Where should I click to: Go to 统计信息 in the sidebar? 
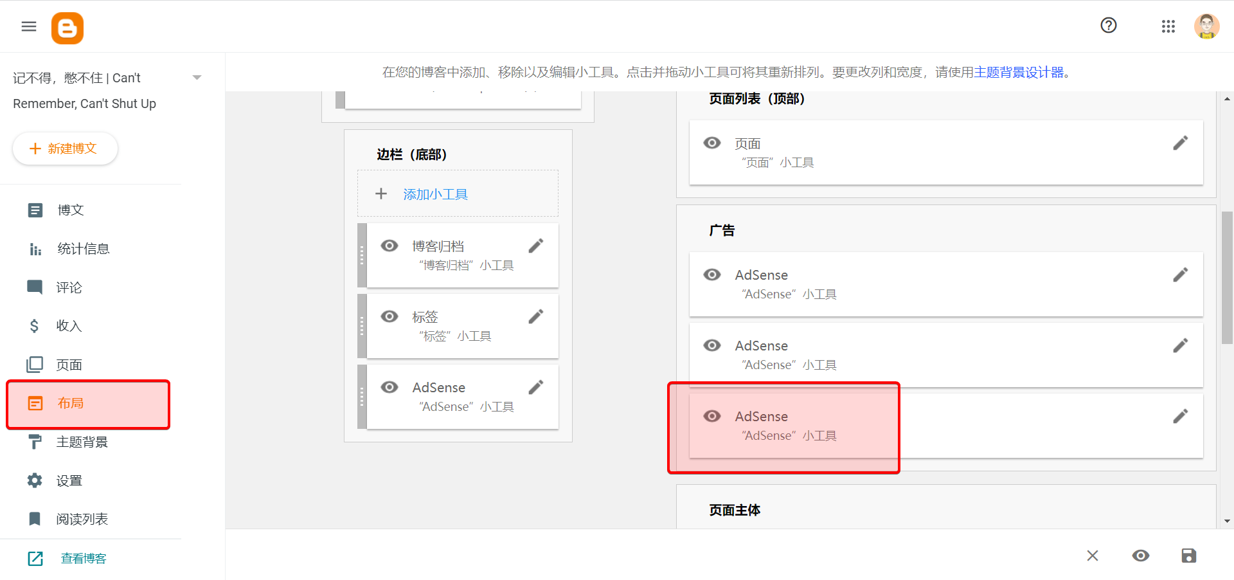(83, 249)
